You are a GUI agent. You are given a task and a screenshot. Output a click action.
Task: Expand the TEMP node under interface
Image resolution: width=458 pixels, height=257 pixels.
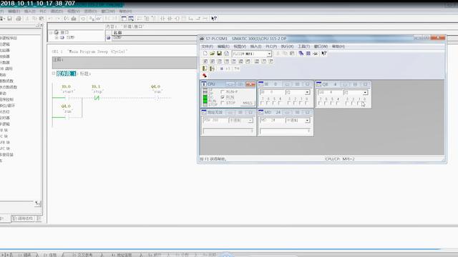[57, 38]
